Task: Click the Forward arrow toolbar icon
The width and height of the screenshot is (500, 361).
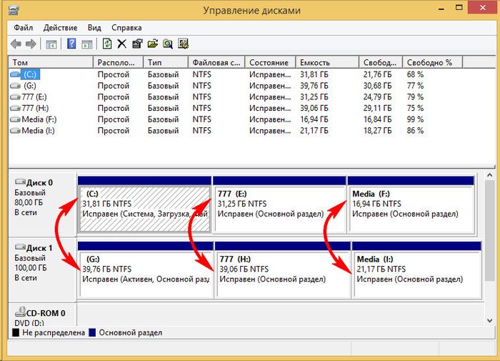Action: (x=31, y=44)
